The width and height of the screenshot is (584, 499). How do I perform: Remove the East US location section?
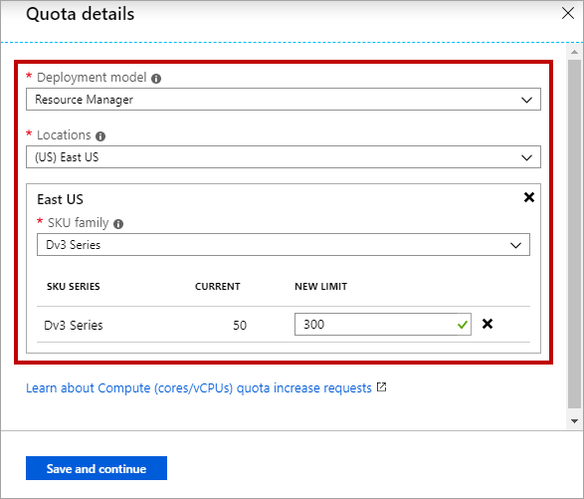[529, 197]
